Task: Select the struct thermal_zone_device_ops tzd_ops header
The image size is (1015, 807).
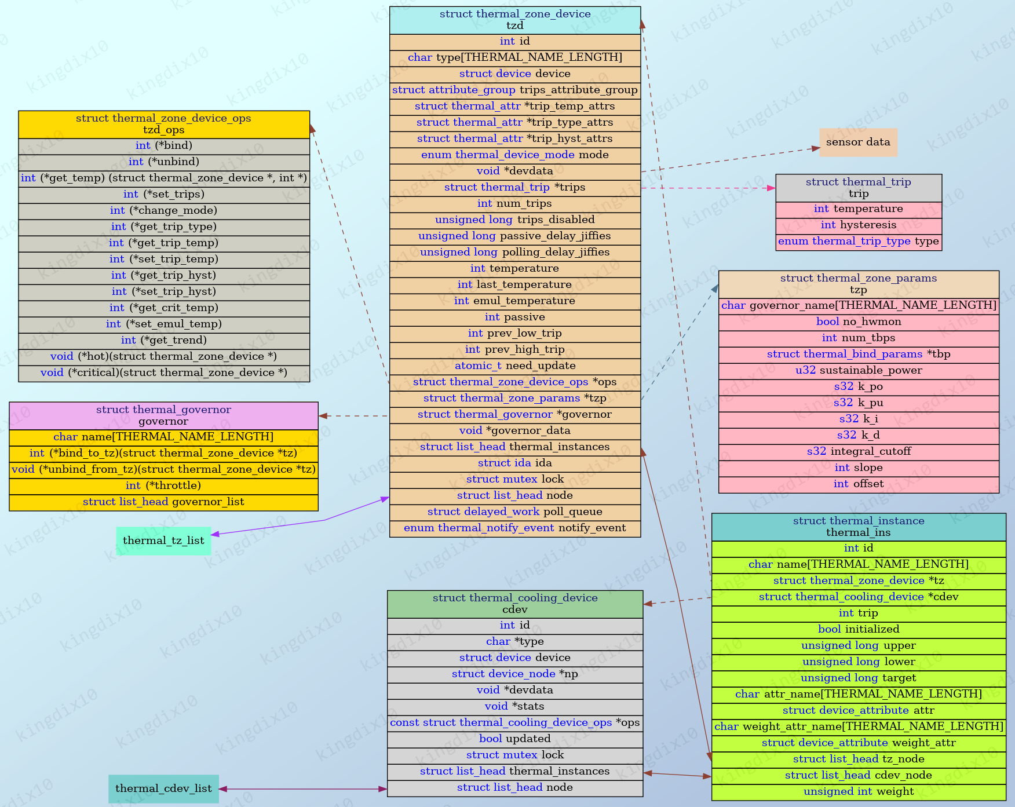Action: [163, 124]
